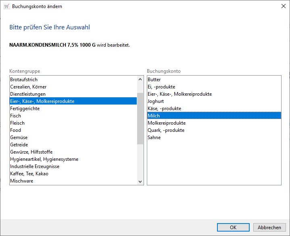Select Käse, -produkte booking account
The height and width of the screenshot is (236, 290).
(164, 109)
